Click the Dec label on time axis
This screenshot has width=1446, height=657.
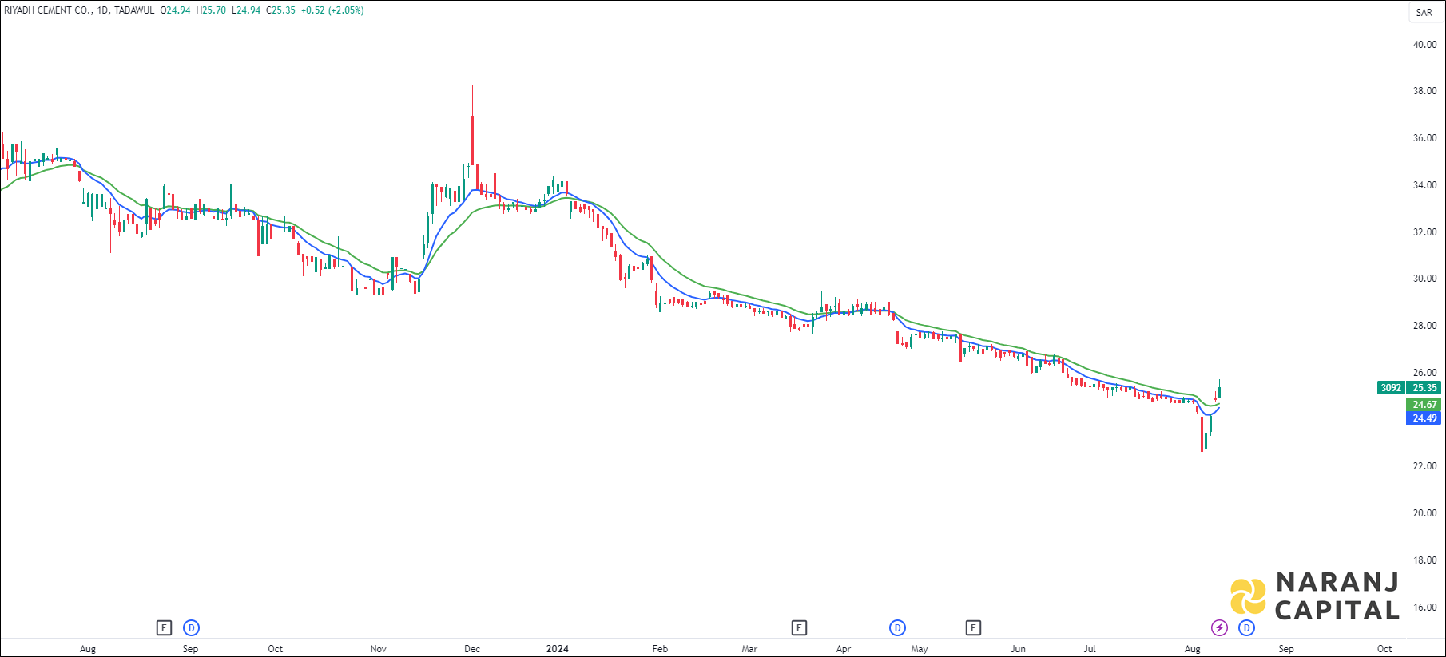click(472, 649)
